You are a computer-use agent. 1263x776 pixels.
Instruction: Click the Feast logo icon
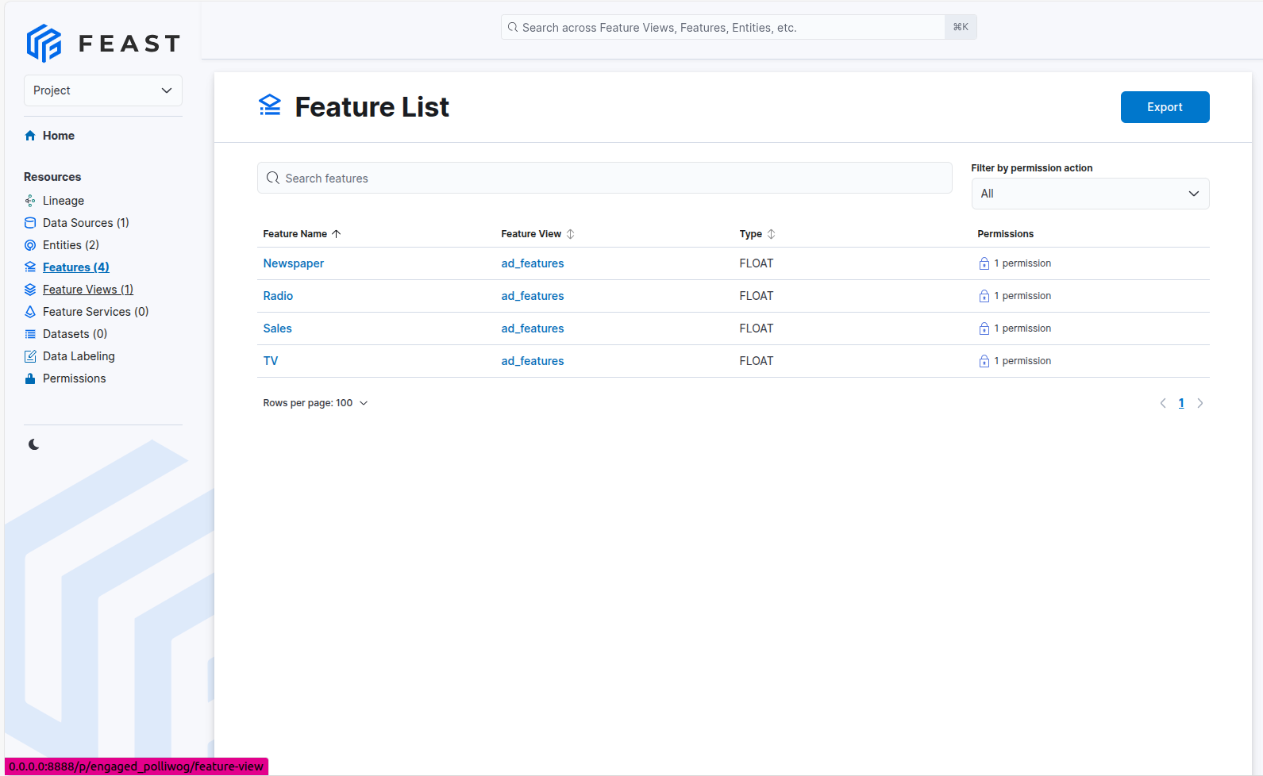tap(44, 43)
